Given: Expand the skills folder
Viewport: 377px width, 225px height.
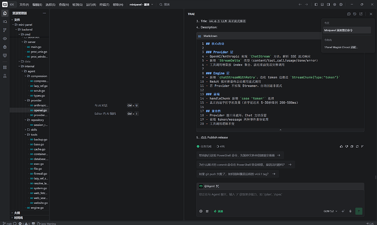Looking at the screenshot, I should (26, 130).
